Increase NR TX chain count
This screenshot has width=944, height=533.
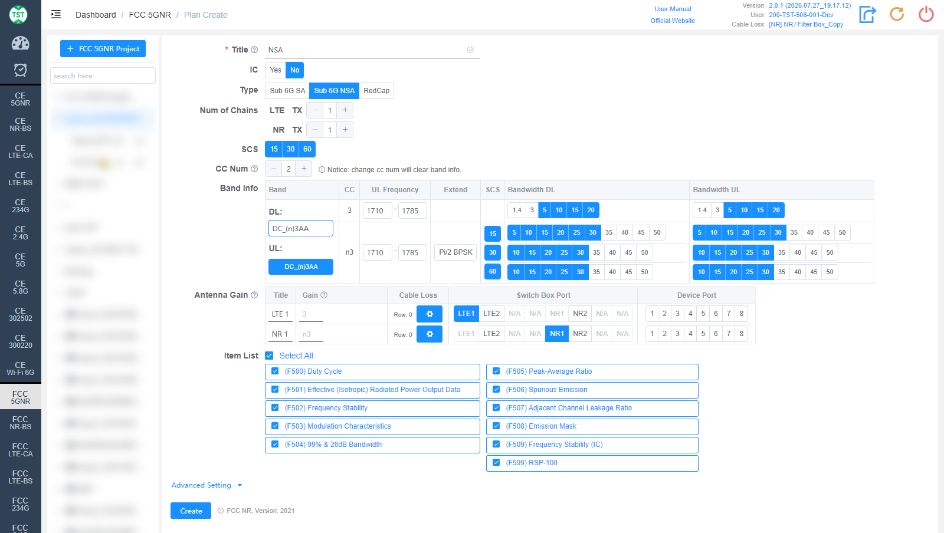point(345,130)
